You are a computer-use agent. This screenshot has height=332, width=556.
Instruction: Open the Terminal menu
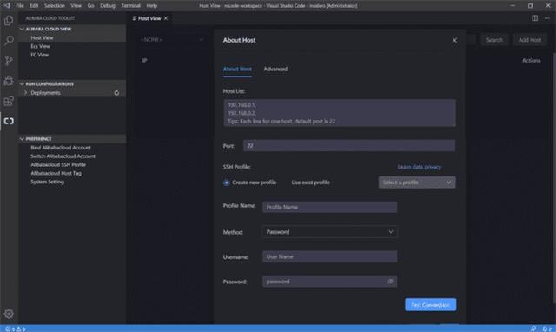(x=131, y=6)
